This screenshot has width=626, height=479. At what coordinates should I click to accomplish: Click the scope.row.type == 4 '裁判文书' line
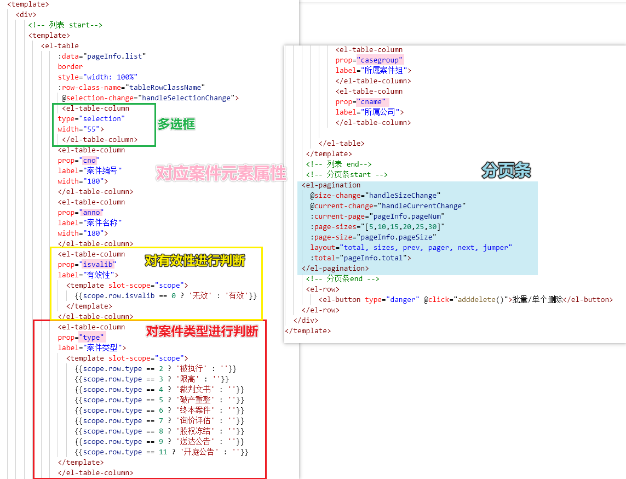coord(159,390)
